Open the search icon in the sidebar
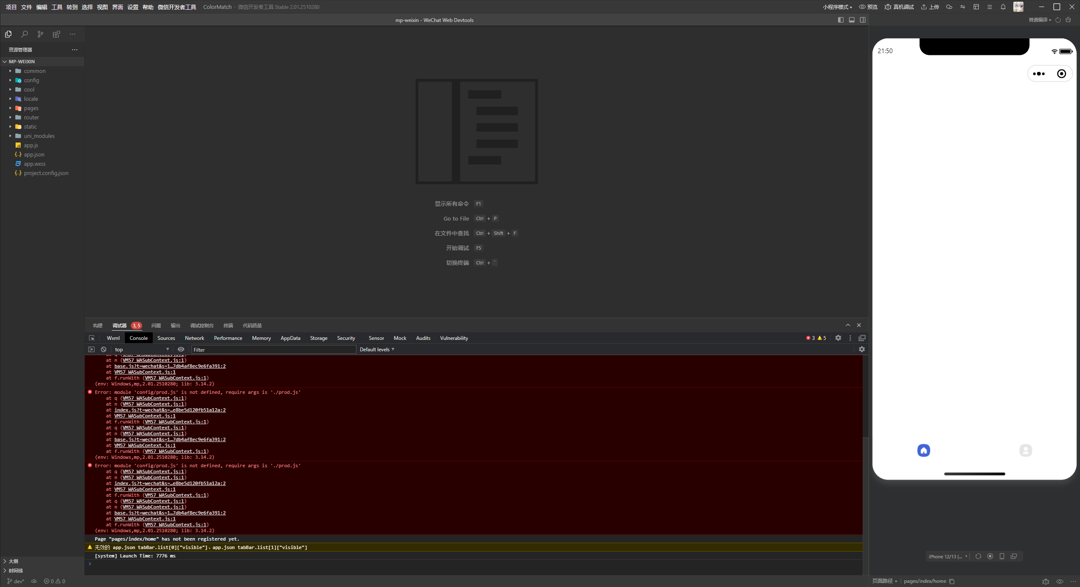The height and width of the screenshot is (587, 1080). point(24,34)
